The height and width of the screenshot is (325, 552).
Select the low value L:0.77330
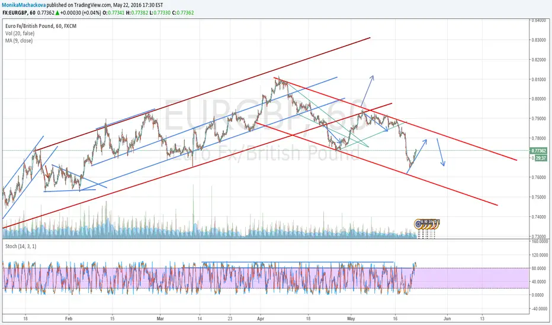pos(160,12)
